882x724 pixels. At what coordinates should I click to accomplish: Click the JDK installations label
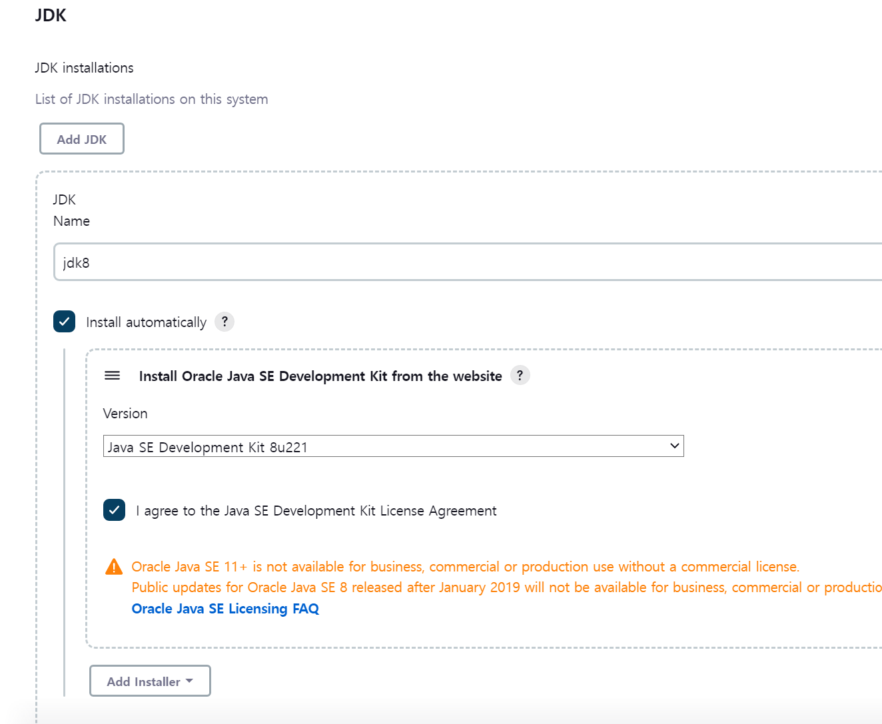point(85,68)
